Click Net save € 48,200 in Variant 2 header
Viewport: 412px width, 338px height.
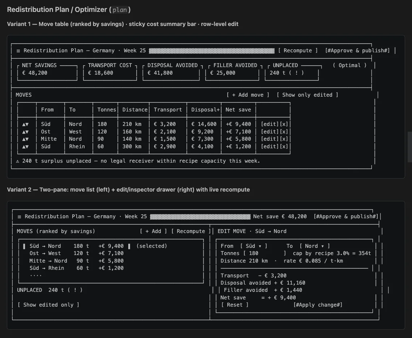click(280, 216)
